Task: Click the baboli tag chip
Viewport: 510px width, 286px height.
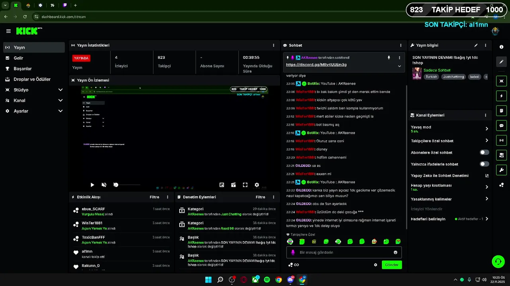Action: click(474, 77)
